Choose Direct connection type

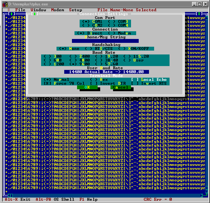click(x=90, y=33)
